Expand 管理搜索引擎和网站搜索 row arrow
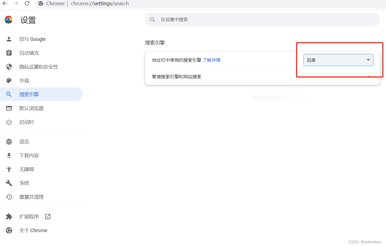386x246 pixels. click(369, 77)
